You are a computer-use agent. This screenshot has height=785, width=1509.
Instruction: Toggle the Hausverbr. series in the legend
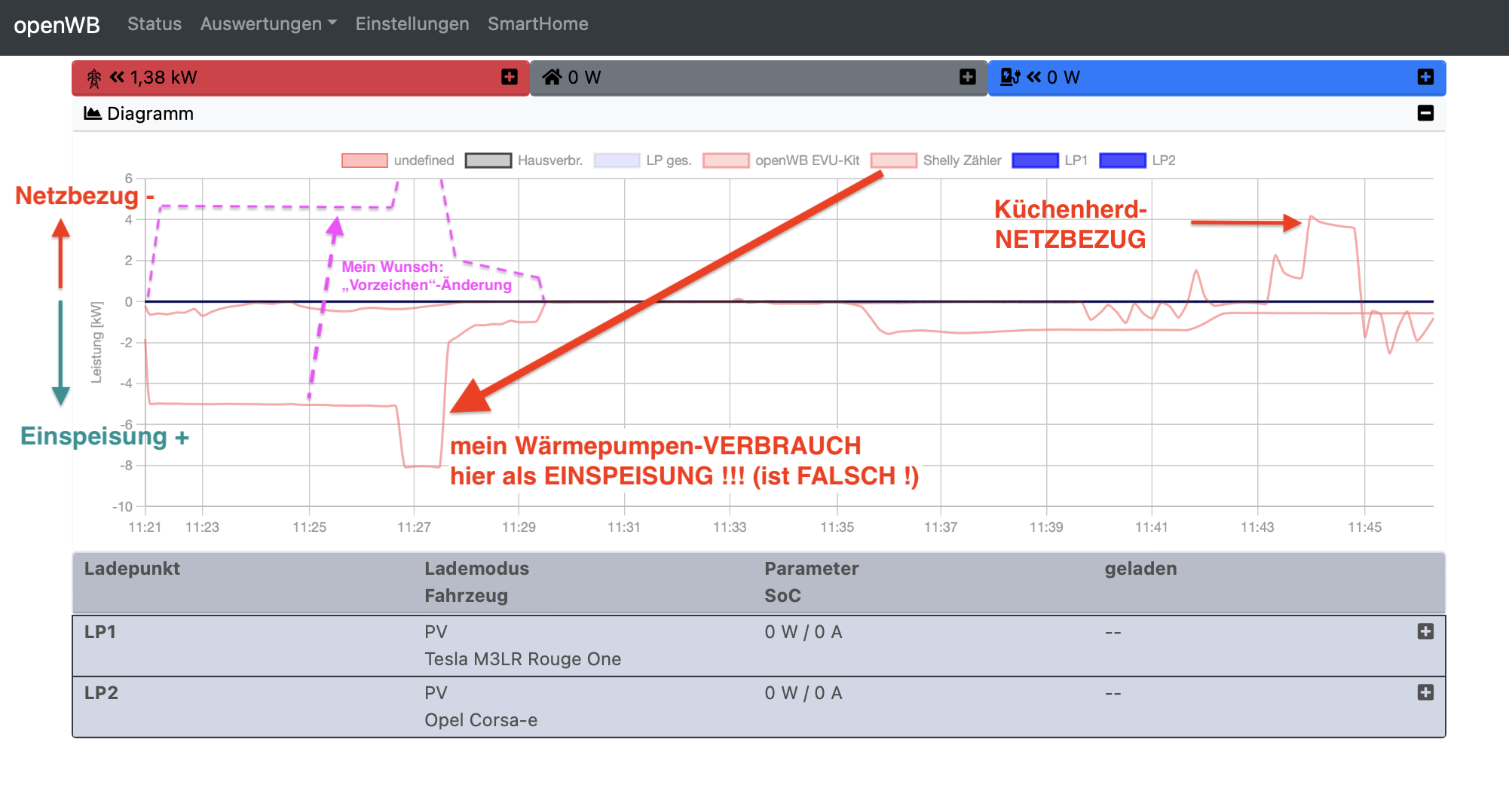click(x=549, y=160)
